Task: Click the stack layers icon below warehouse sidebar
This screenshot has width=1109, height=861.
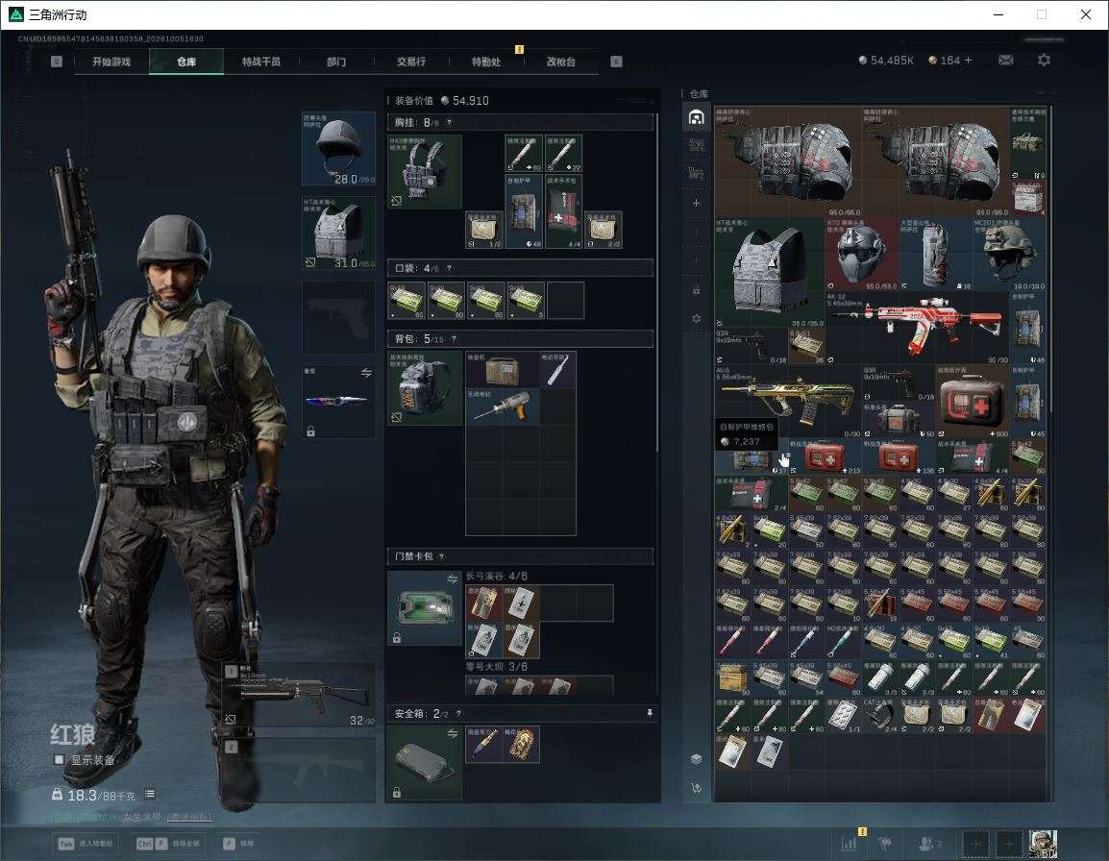Action: coord(697,759)
